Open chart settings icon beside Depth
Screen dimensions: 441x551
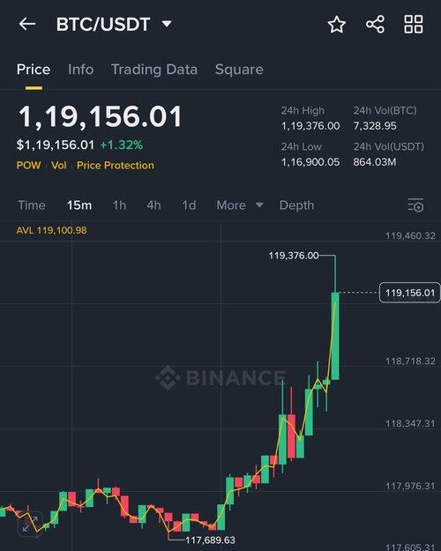tap(415, 205)
